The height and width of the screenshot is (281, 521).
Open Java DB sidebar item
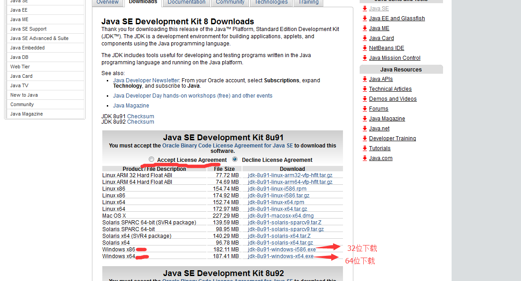pos(46,57)
